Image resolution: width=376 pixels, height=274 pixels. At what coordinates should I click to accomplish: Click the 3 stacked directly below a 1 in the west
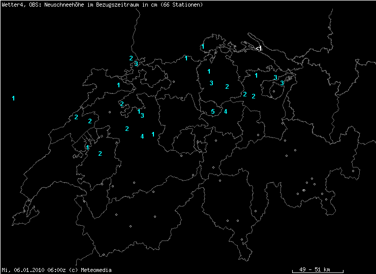[x=142, y=116]
